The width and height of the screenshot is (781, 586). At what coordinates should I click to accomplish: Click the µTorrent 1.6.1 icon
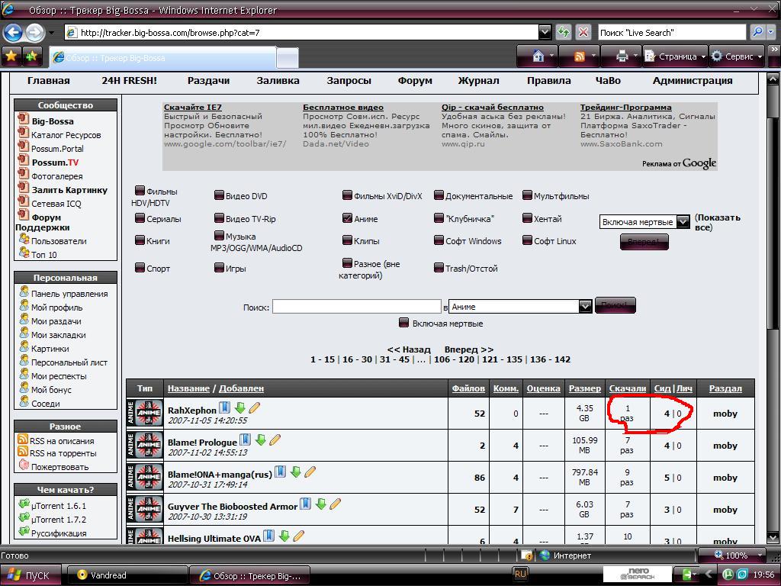point(24,504)
